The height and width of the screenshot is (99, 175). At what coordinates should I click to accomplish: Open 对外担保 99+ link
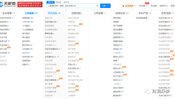(28, 57)
